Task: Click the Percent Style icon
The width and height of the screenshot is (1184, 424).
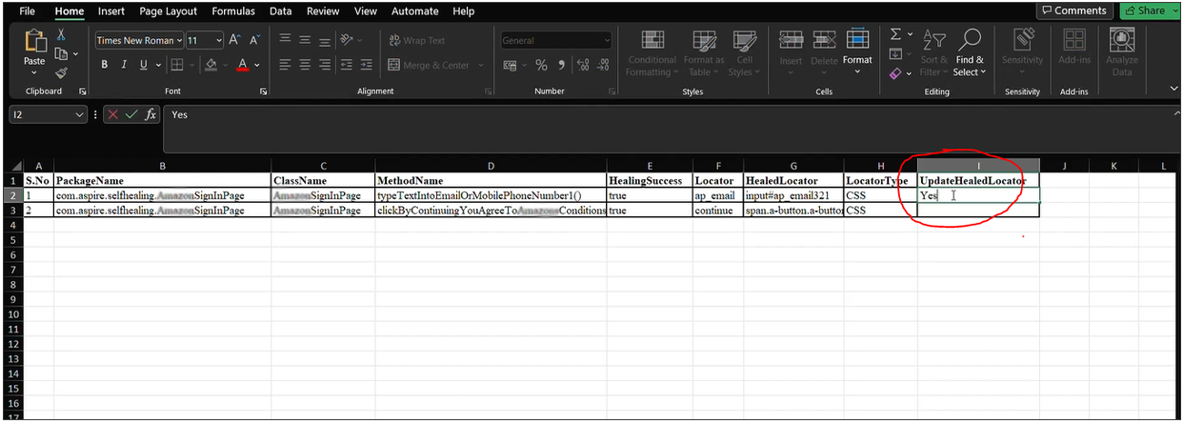Action: tap(541, 65)
